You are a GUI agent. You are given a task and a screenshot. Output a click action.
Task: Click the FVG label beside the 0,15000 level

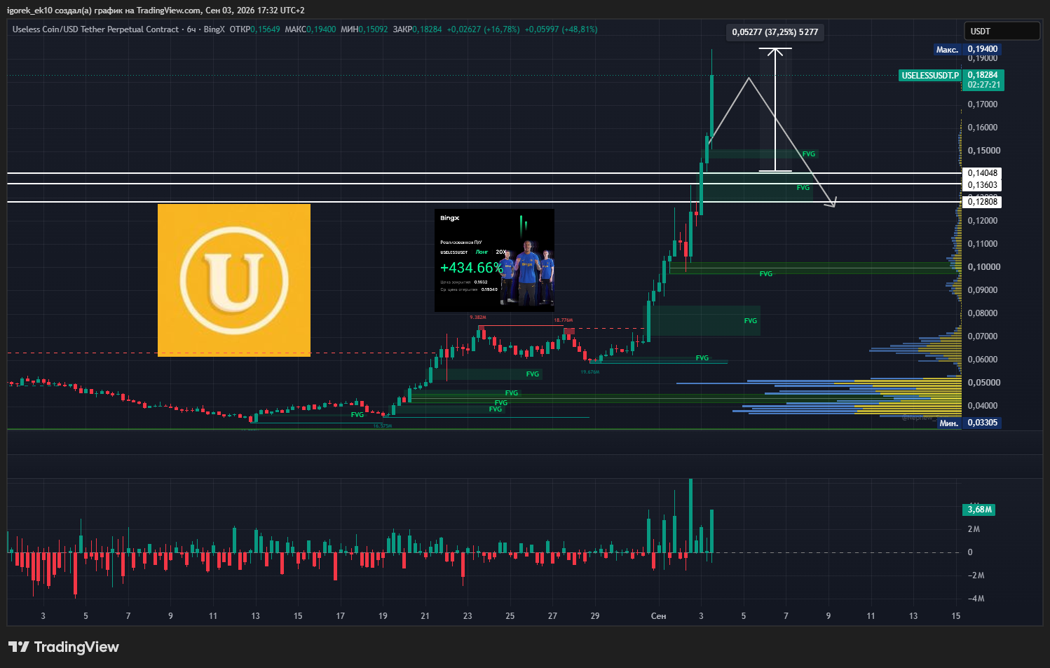coord(809,154)
